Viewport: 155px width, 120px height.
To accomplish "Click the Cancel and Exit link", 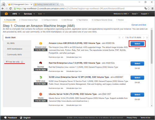I will [139, 25].
